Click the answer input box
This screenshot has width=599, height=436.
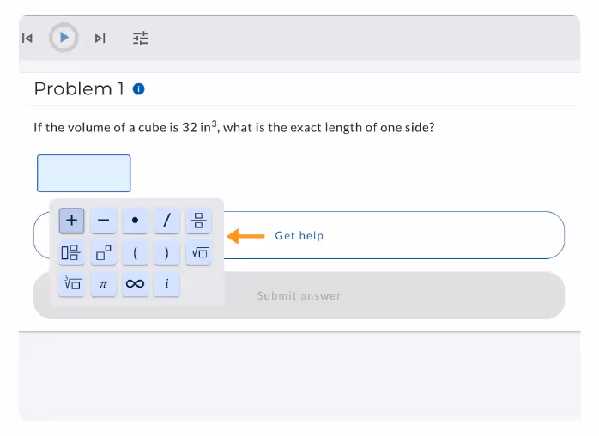click(x=83, y=173)
